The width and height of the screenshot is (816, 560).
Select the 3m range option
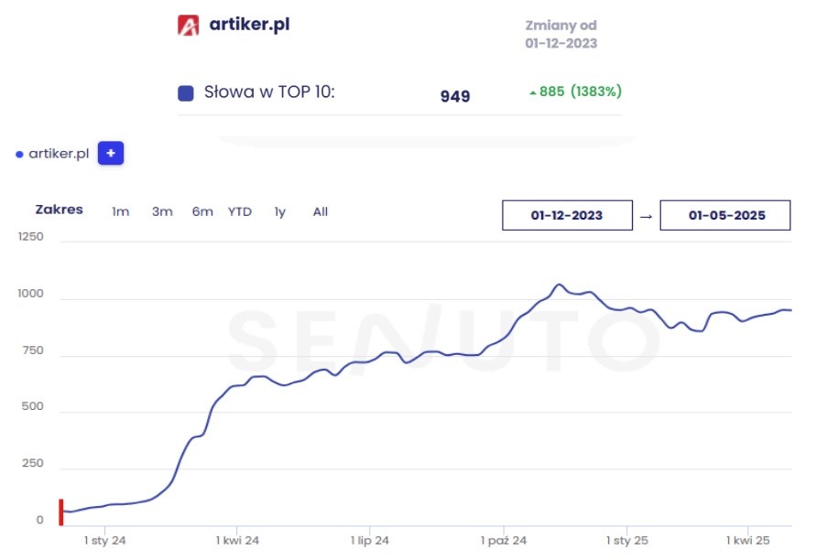point(162,211)
